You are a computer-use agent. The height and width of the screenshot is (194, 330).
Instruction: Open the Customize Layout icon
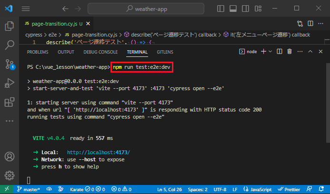click(258, 9)
